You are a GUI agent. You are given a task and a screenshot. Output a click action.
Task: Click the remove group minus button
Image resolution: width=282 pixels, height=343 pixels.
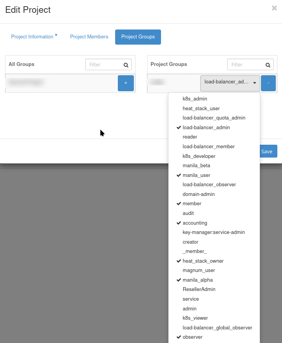268,83
